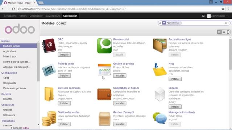The height and width of the screenshot is (130, 232).
Task: Go back in browser history
Action: [x=3, y=9]
